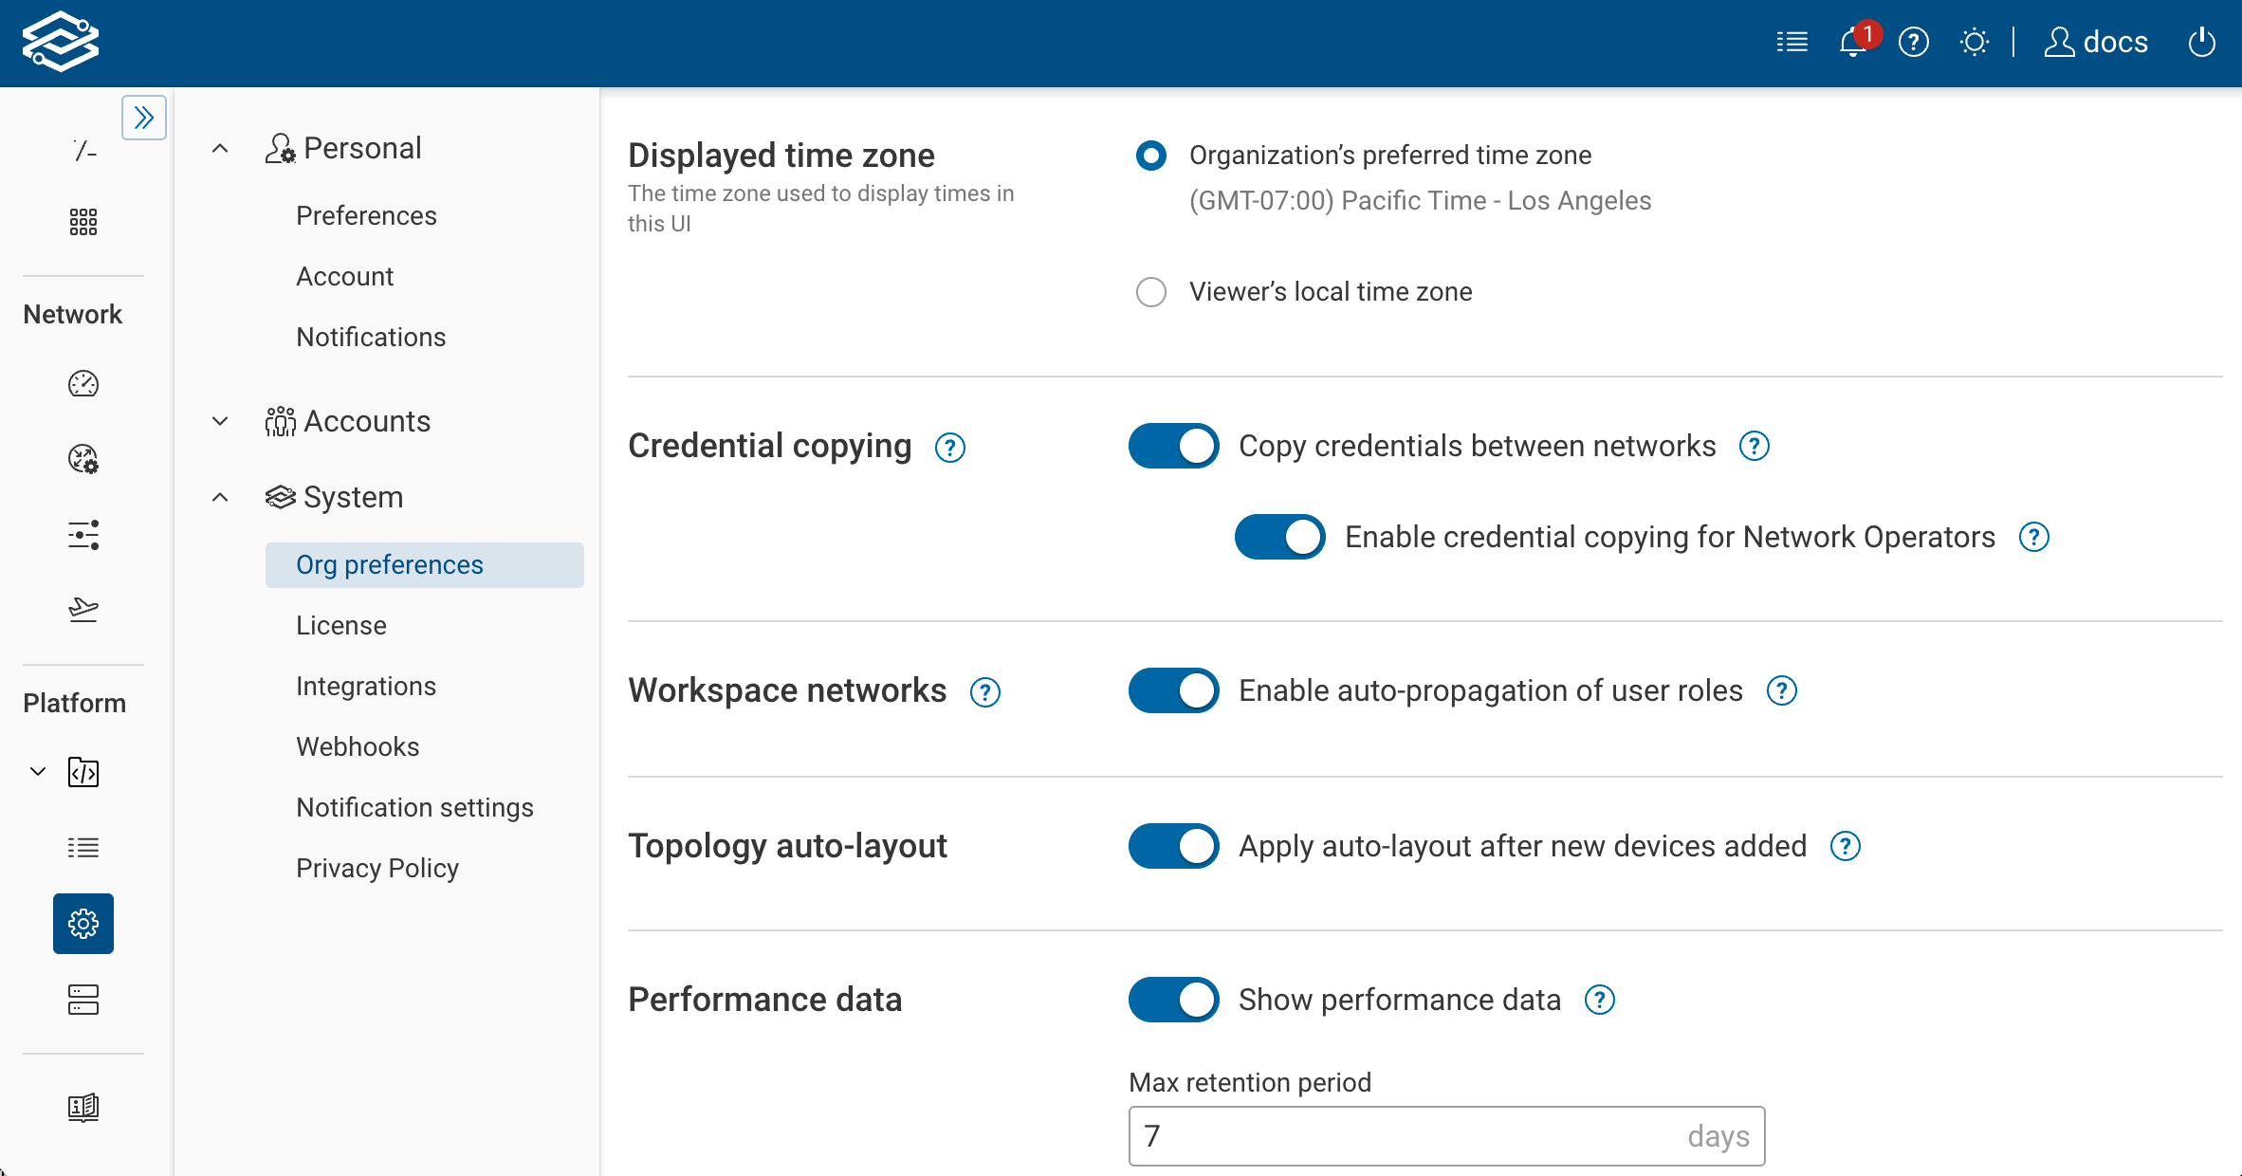Open Preferences under Personal
2242x1176 pixels.
[x=366, y=216]
